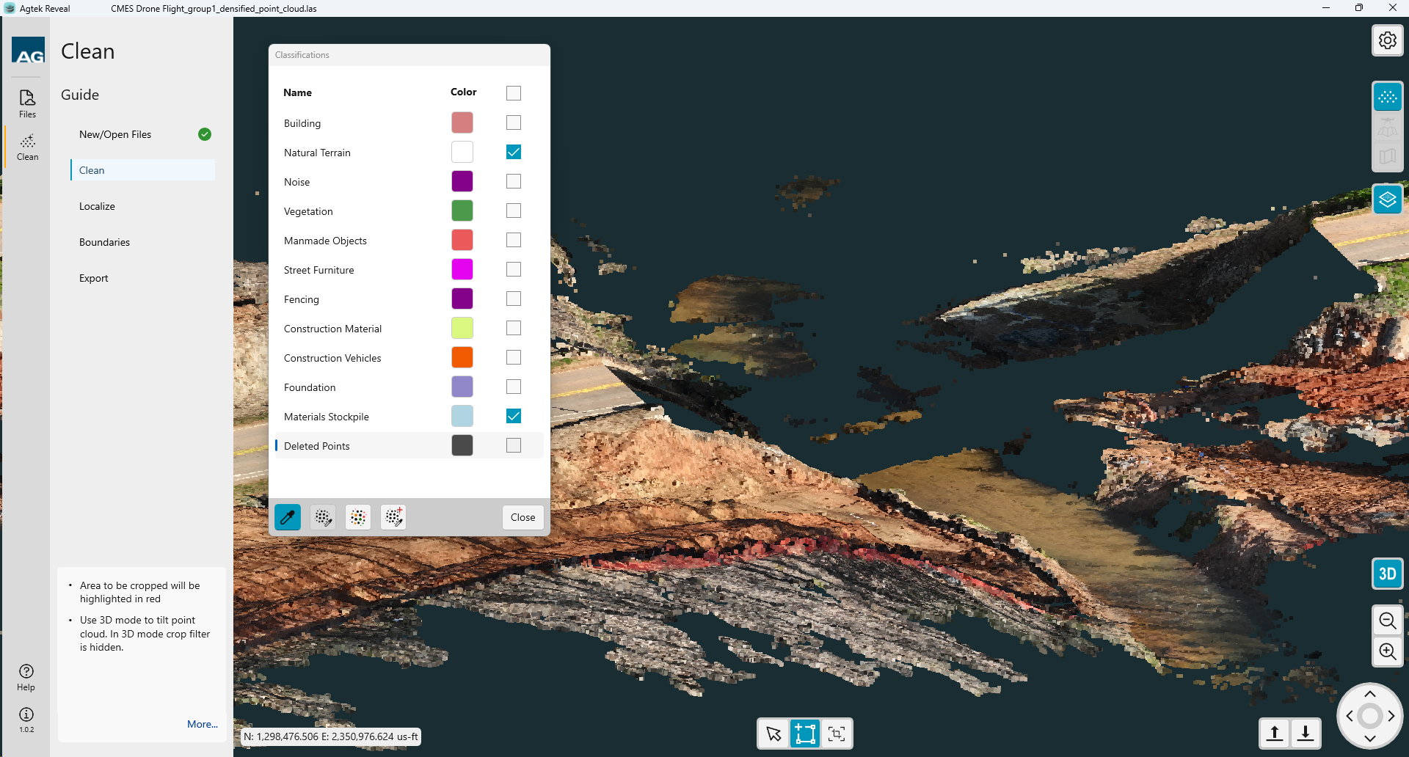Viewport: 1409px width, 757px height.
Task: Click the zoom in magnifier icon
Action: [x=1387, y=651]
